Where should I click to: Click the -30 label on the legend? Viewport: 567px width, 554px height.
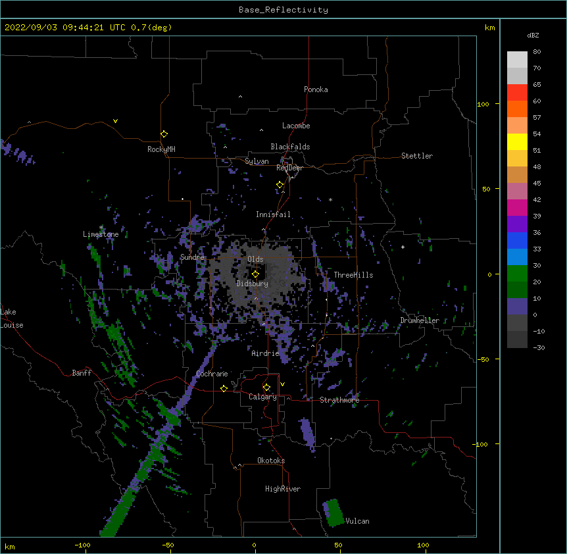(539, 348)
